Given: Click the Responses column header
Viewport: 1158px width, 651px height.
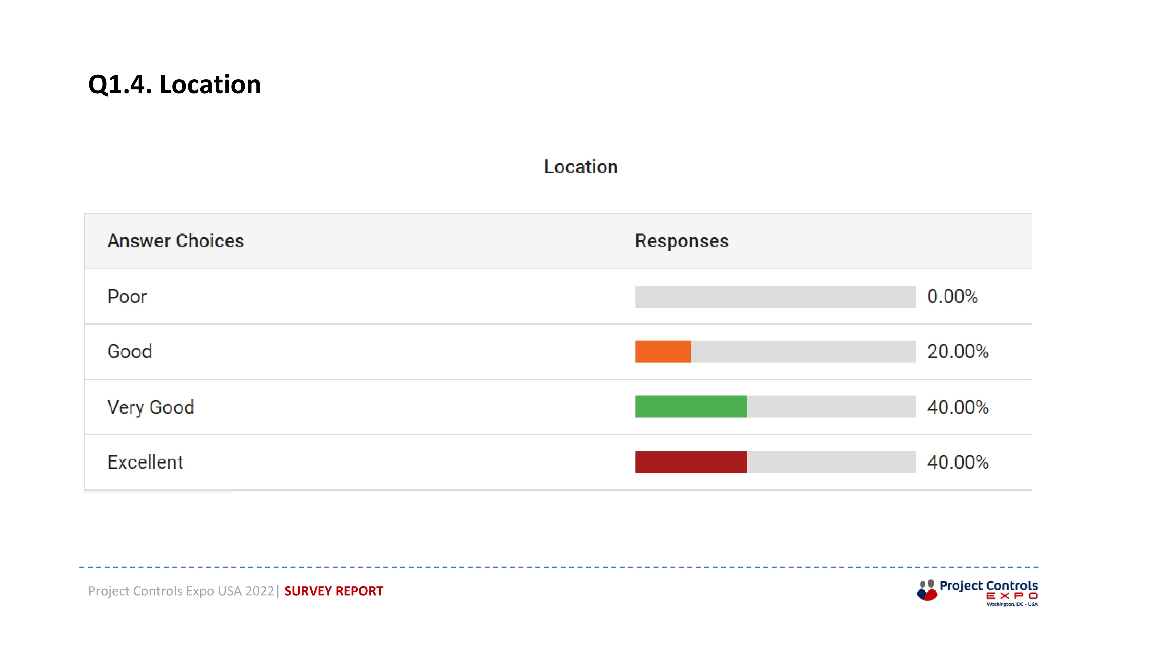Looking at the screenshot, I should pyautogui.click(x=681, y=241).
